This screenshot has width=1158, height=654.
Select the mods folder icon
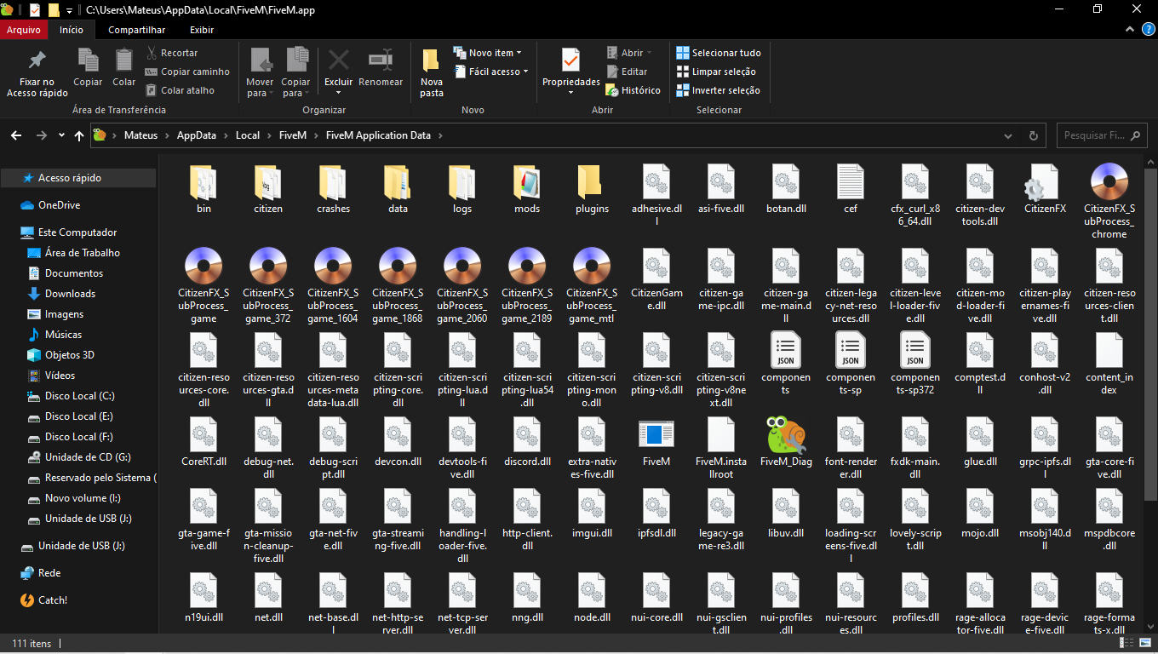pos(527,182)
